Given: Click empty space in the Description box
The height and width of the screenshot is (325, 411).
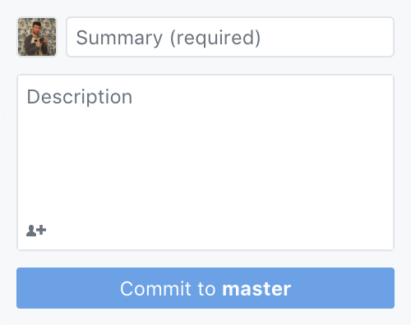Looking at the screenshot, I should pyautogui.click(x=205, y=164).
